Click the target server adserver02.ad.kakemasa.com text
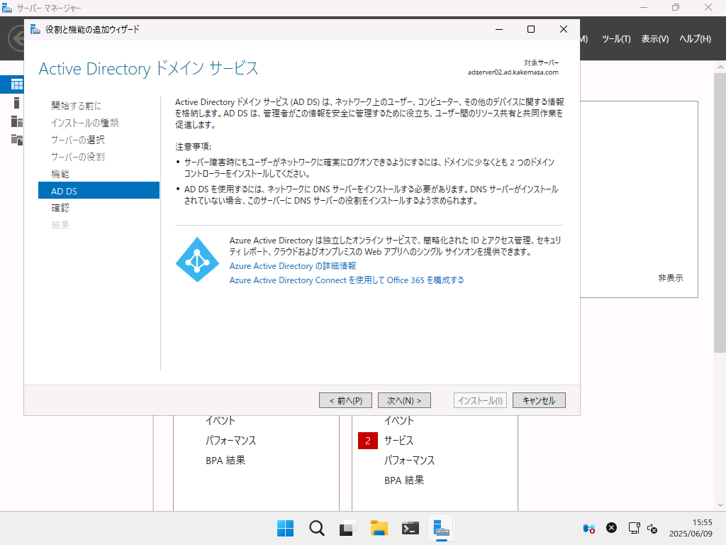 pyautogui.click(x=513, y=72)
